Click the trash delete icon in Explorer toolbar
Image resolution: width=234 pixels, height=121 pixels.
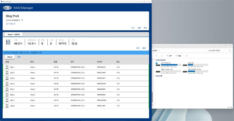[x=162, y=56]
